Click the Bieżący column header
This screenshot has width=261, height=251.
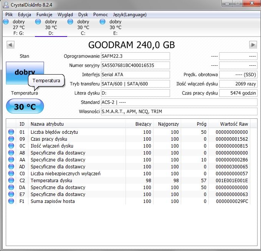click(x=139, y=124)
